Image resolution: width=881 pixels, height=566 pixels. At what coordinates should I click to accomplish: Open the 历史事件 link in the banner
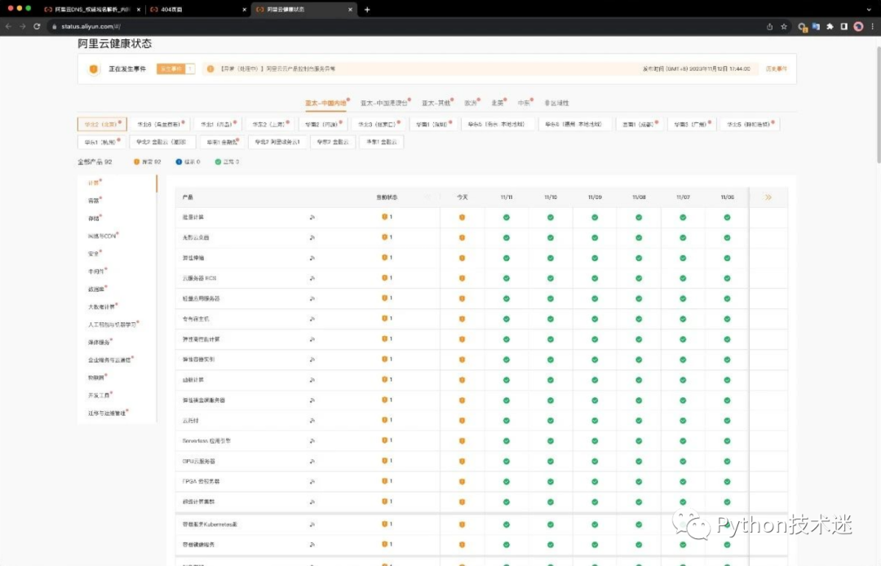pos(776,69)
